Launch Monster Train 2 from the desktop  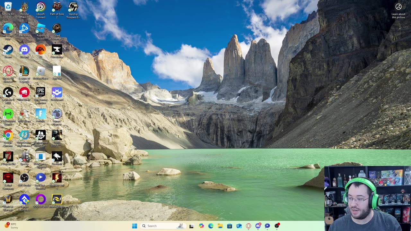[x=24, y=10]
